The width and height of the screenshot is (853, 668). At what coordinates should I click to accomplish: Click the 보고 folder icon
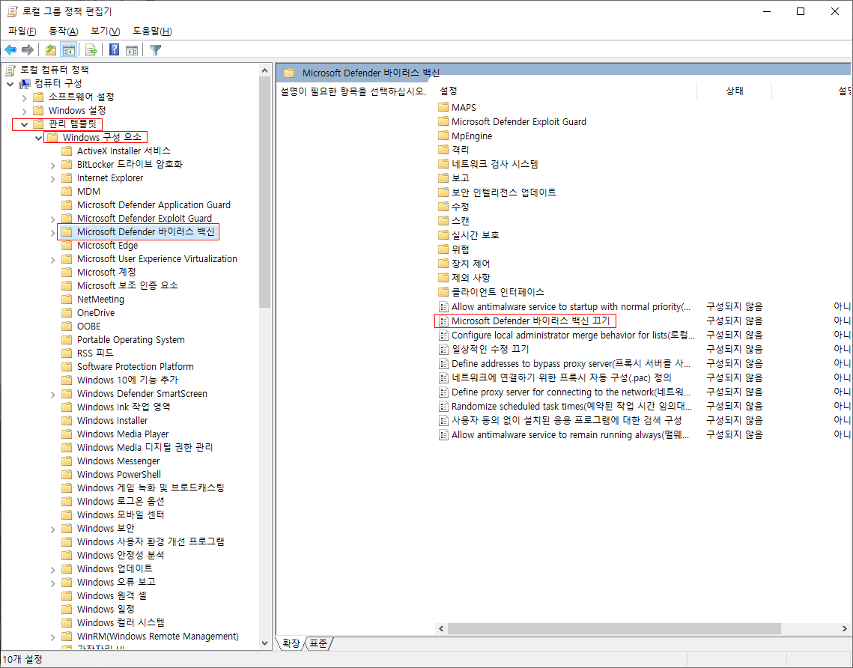443,178
